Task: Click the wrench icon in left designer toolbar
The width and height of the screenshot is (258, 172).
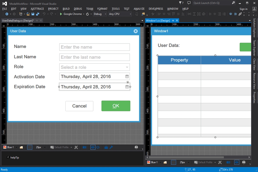Action: (112, 147)
